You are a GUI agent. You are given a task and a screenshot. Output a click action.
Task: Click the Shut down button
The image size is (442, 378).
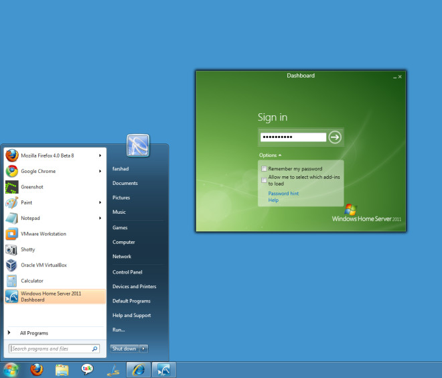[125, 349]
